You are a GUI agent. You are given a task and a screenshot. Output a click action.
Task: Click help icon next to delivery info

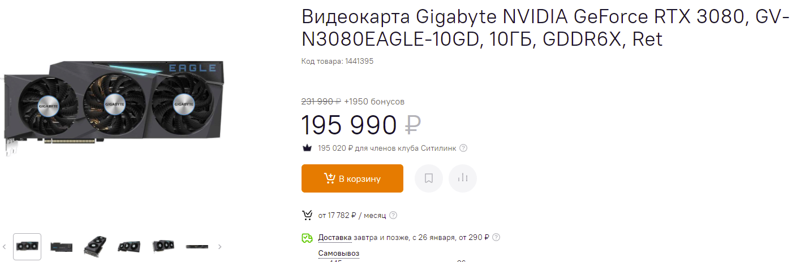[496, 238]
